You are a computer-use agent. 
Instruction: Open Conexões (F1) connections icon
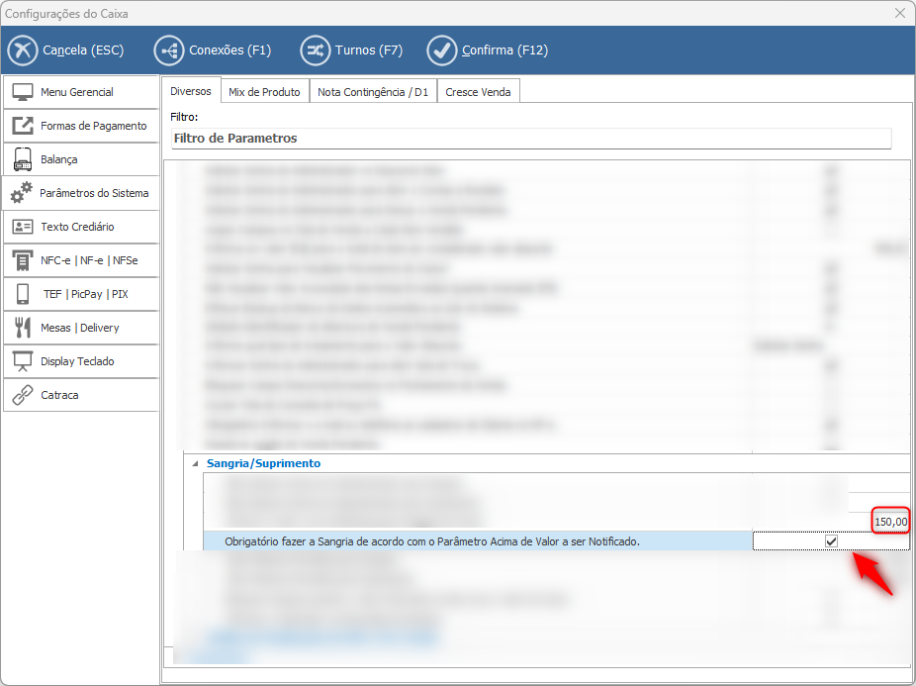(168, 50)
